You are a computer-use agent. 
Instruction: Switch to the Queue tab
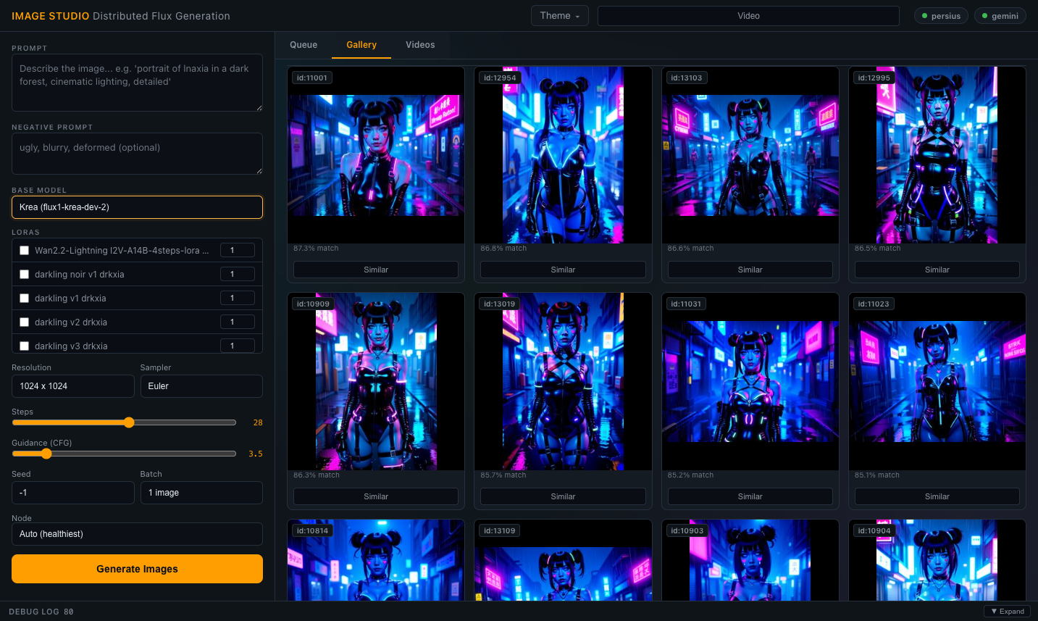coord(304,44)
